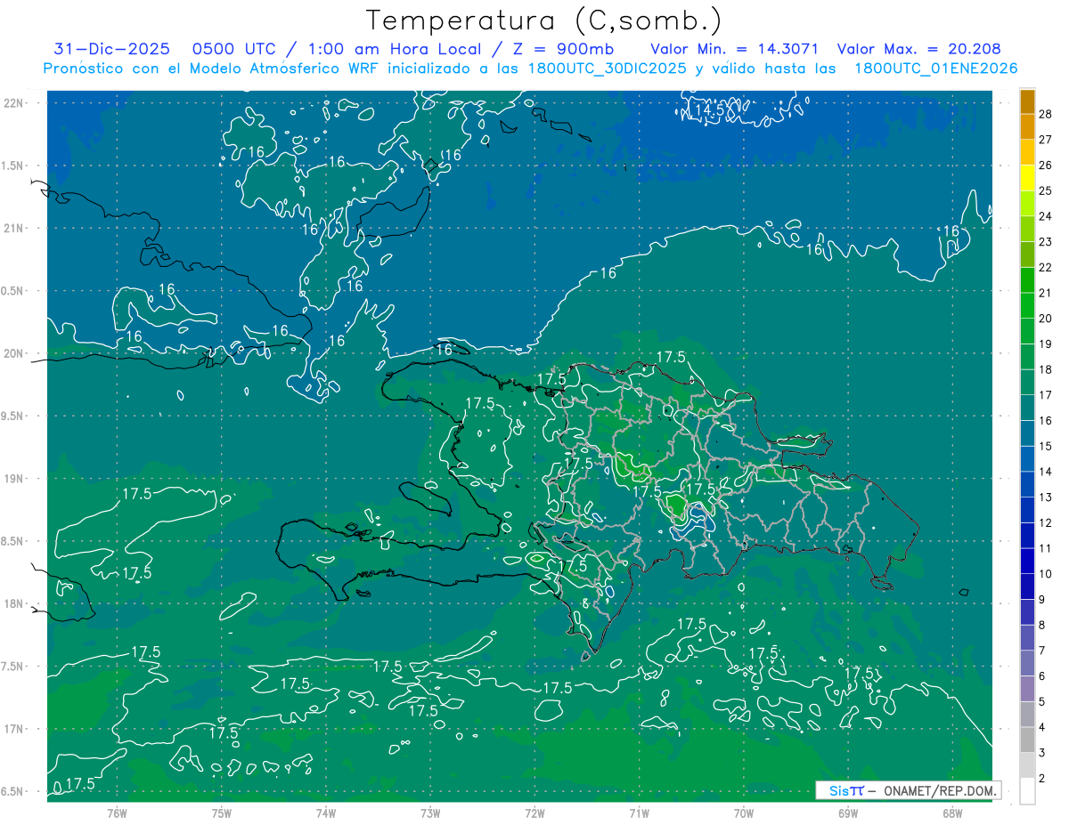Click legend scale value '17'

[1046, 395]
